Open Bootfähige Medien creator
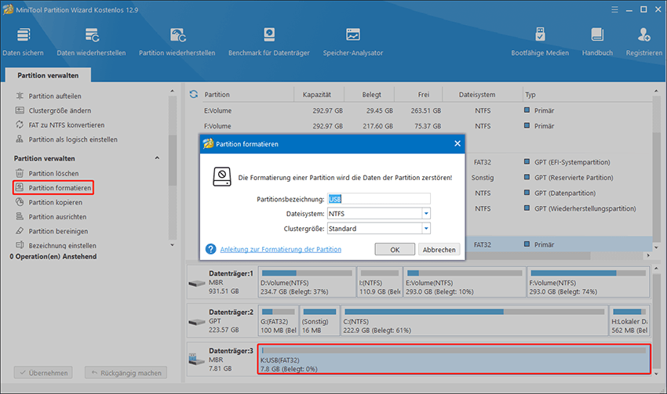The image size is (667, 394). tap(540, 42)
